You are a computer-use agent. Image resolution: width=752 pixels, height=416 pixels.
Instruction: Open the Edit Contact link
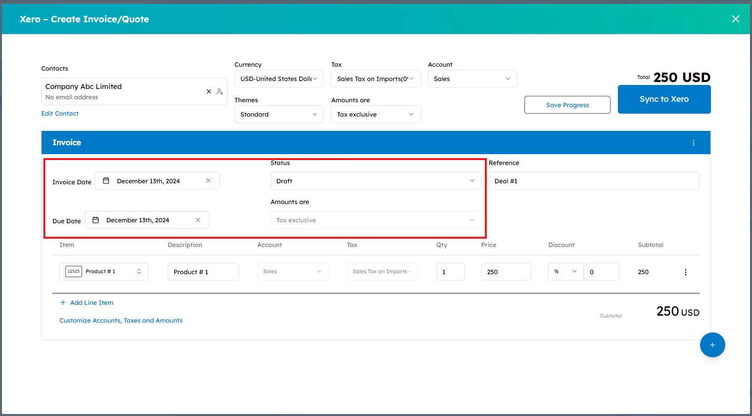tap(59, 113)
